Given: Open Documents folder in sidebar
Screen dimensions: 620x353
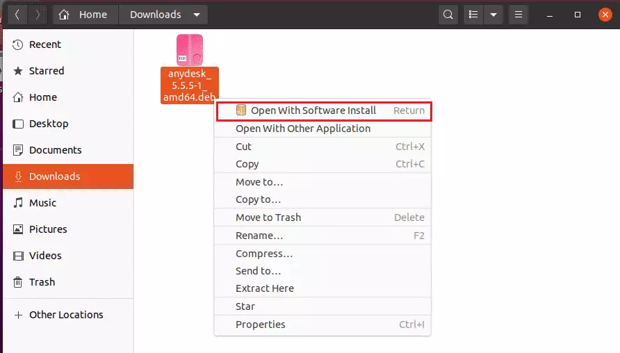Looking at the screenshot, I should coord(68,150).
